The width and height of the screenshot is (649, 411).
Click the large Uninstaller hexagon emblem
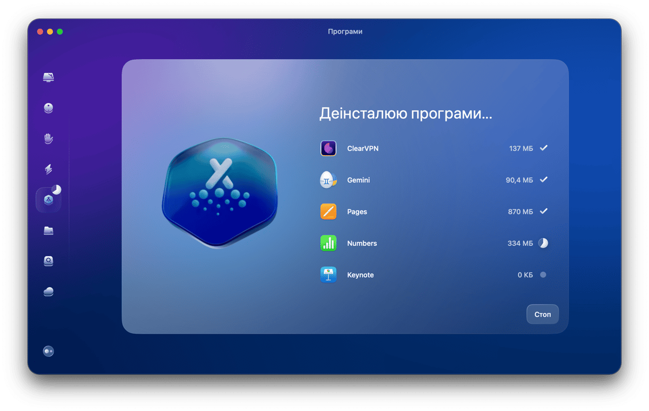pyautogui.click(x=220, y=192)
